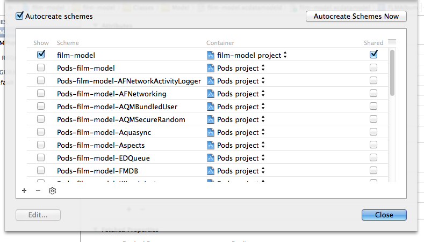
Task: Mark Pods-film-model-AFNetworking scheme as Shared
Action: point(373,93)
